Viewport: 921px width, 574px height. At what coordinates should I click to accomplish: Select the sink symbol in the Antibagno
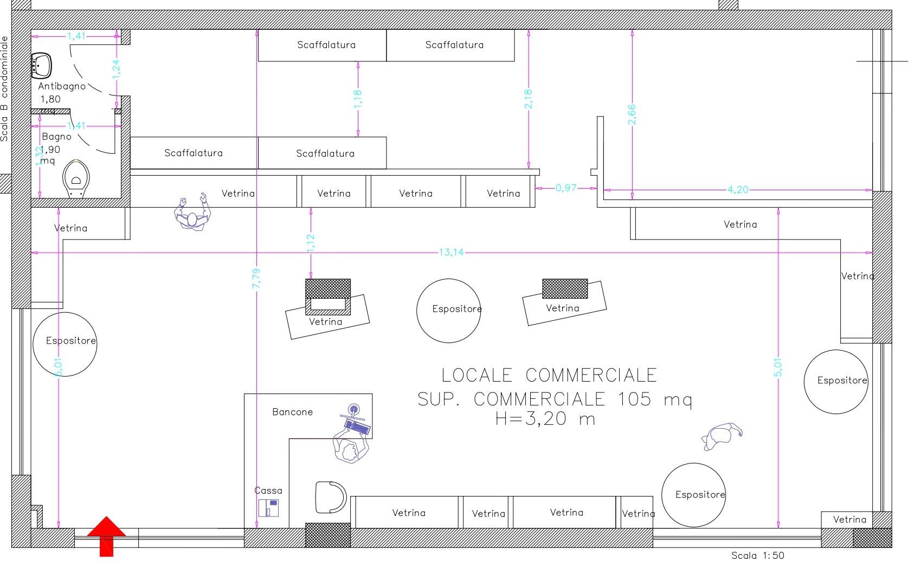(x=41, y=66)
